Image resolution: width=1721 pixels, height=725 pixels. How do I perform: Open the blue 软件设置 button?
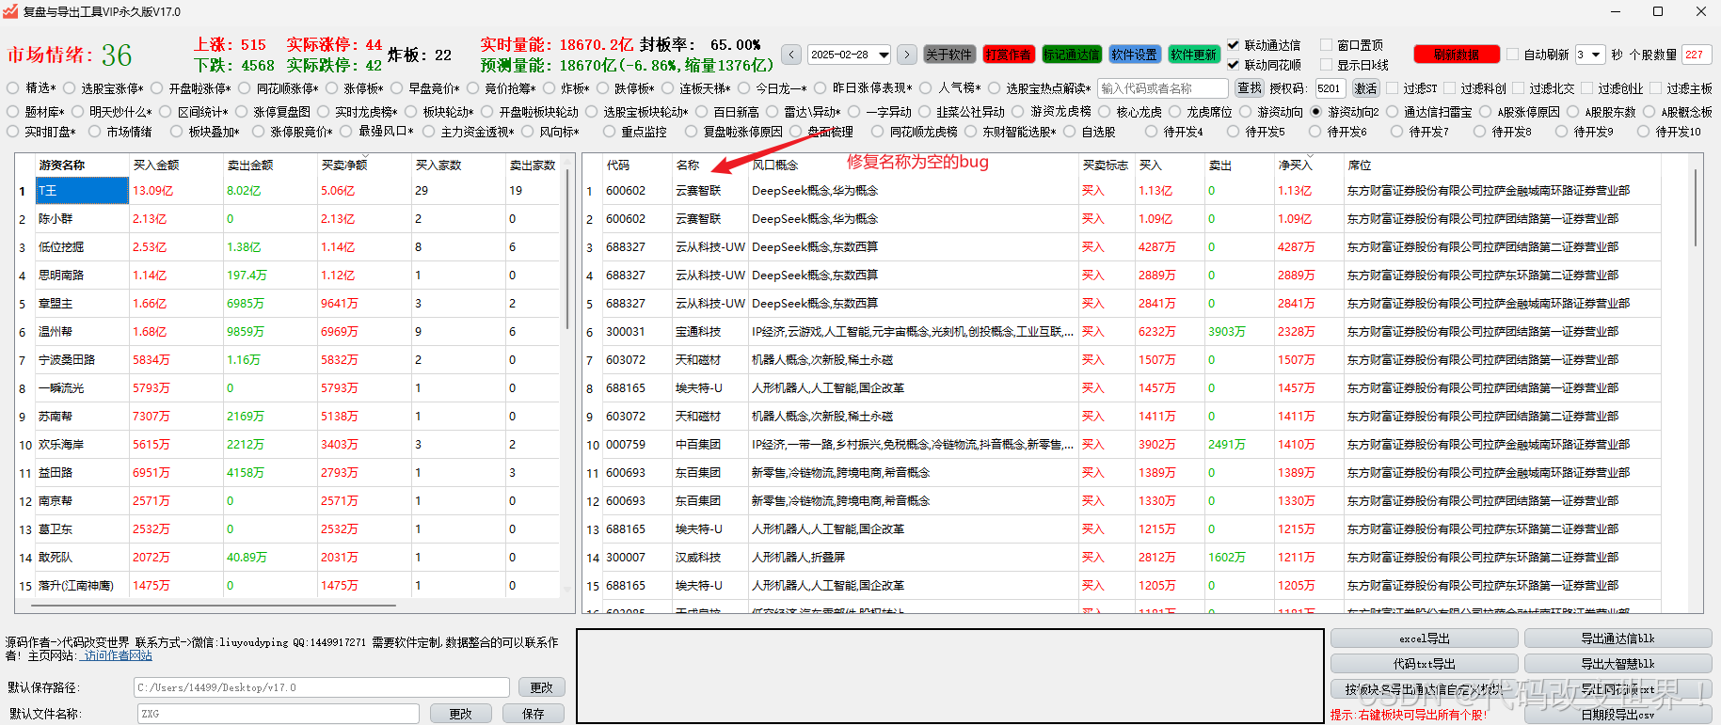[1134, 55]
